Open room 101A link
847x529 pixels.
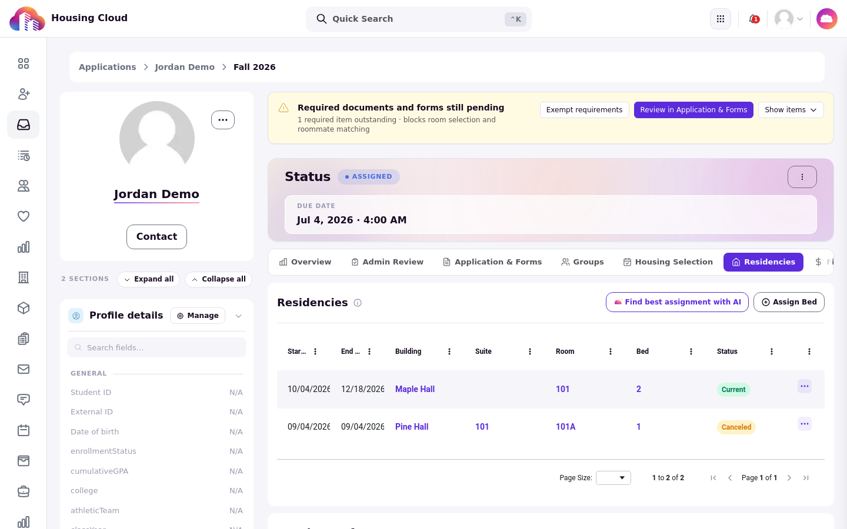click(565, 427)
